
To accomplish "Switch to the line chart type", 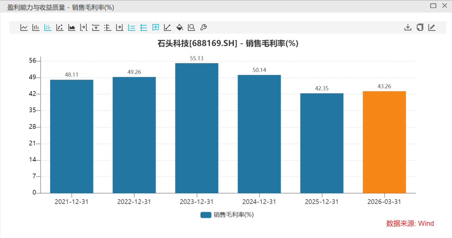I will [24, 28].
